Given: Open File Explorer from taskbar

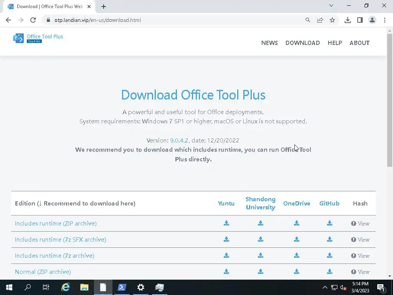Looking at the screenshot, I should (x=84, y=287).
